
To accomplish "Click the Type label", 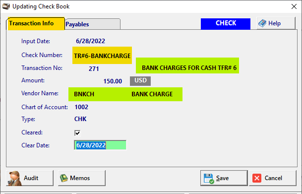I will coord(28,119).
